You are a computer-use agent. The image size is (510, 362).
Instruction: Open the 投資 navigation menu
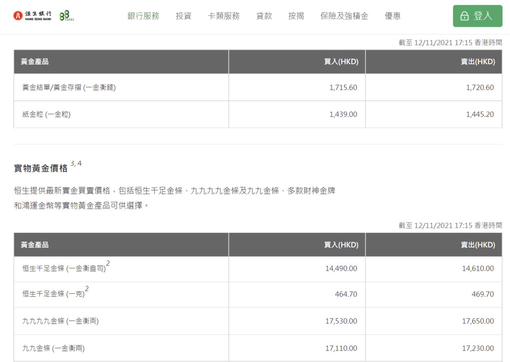click(x=184, y=15)
